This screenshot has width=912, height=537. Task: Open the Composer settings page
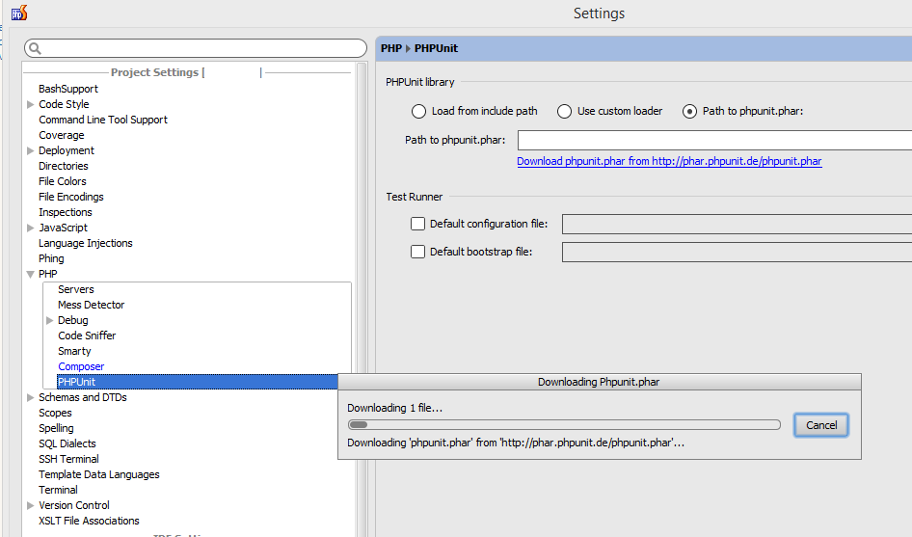[81, 366]
